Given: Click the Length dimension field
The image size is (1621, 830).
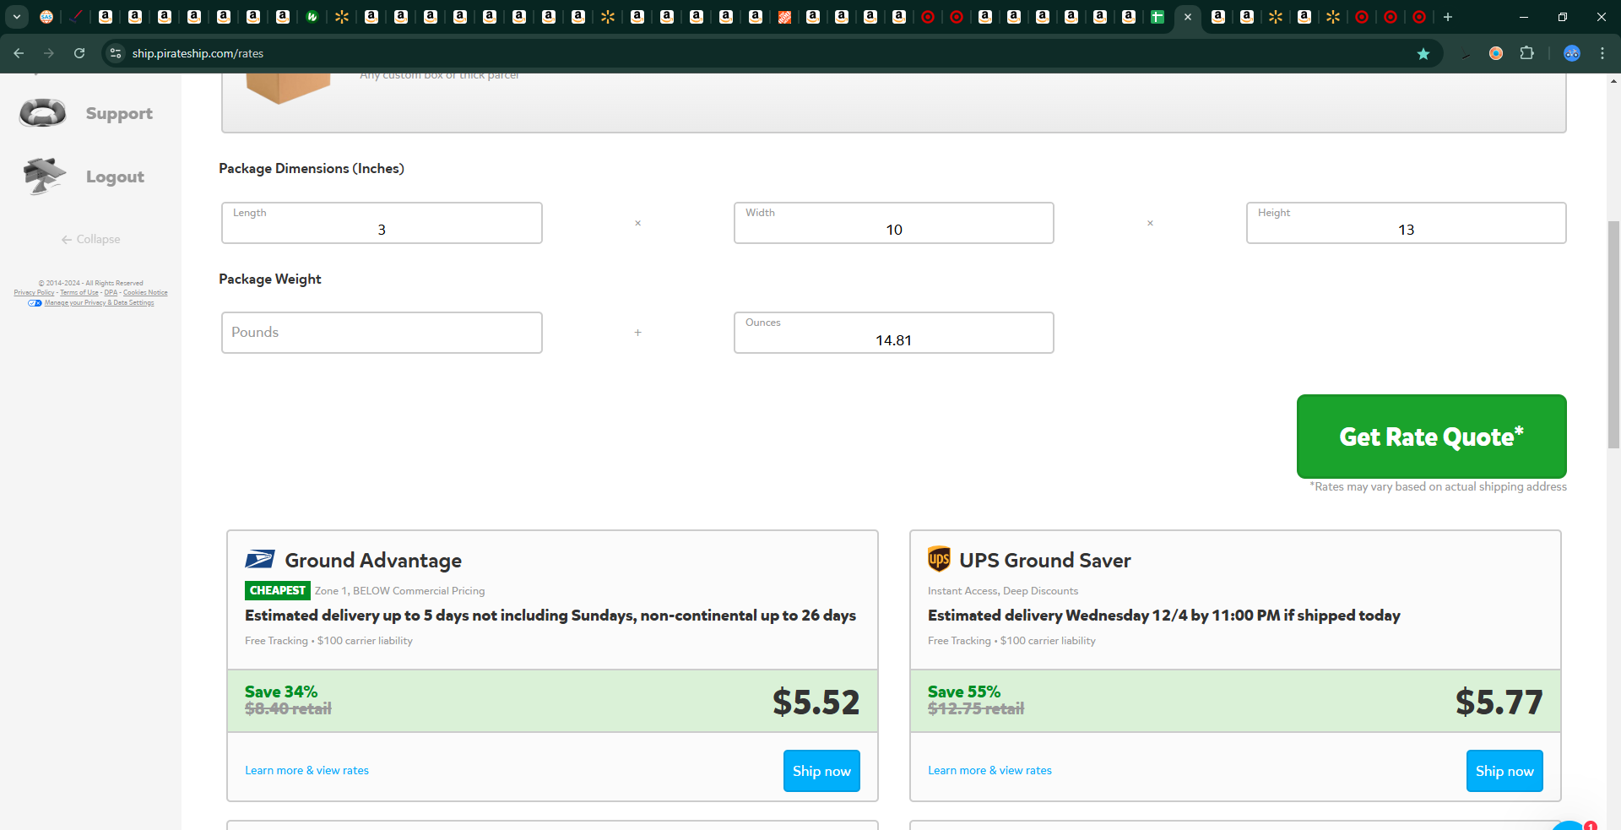Looking at the screenshot, I should click(382, 223).
